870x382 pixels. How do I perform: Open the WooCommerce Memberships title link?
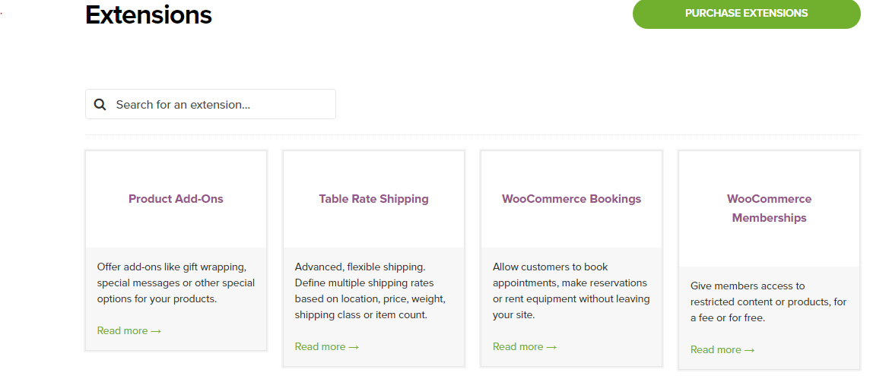pos(769,208)
